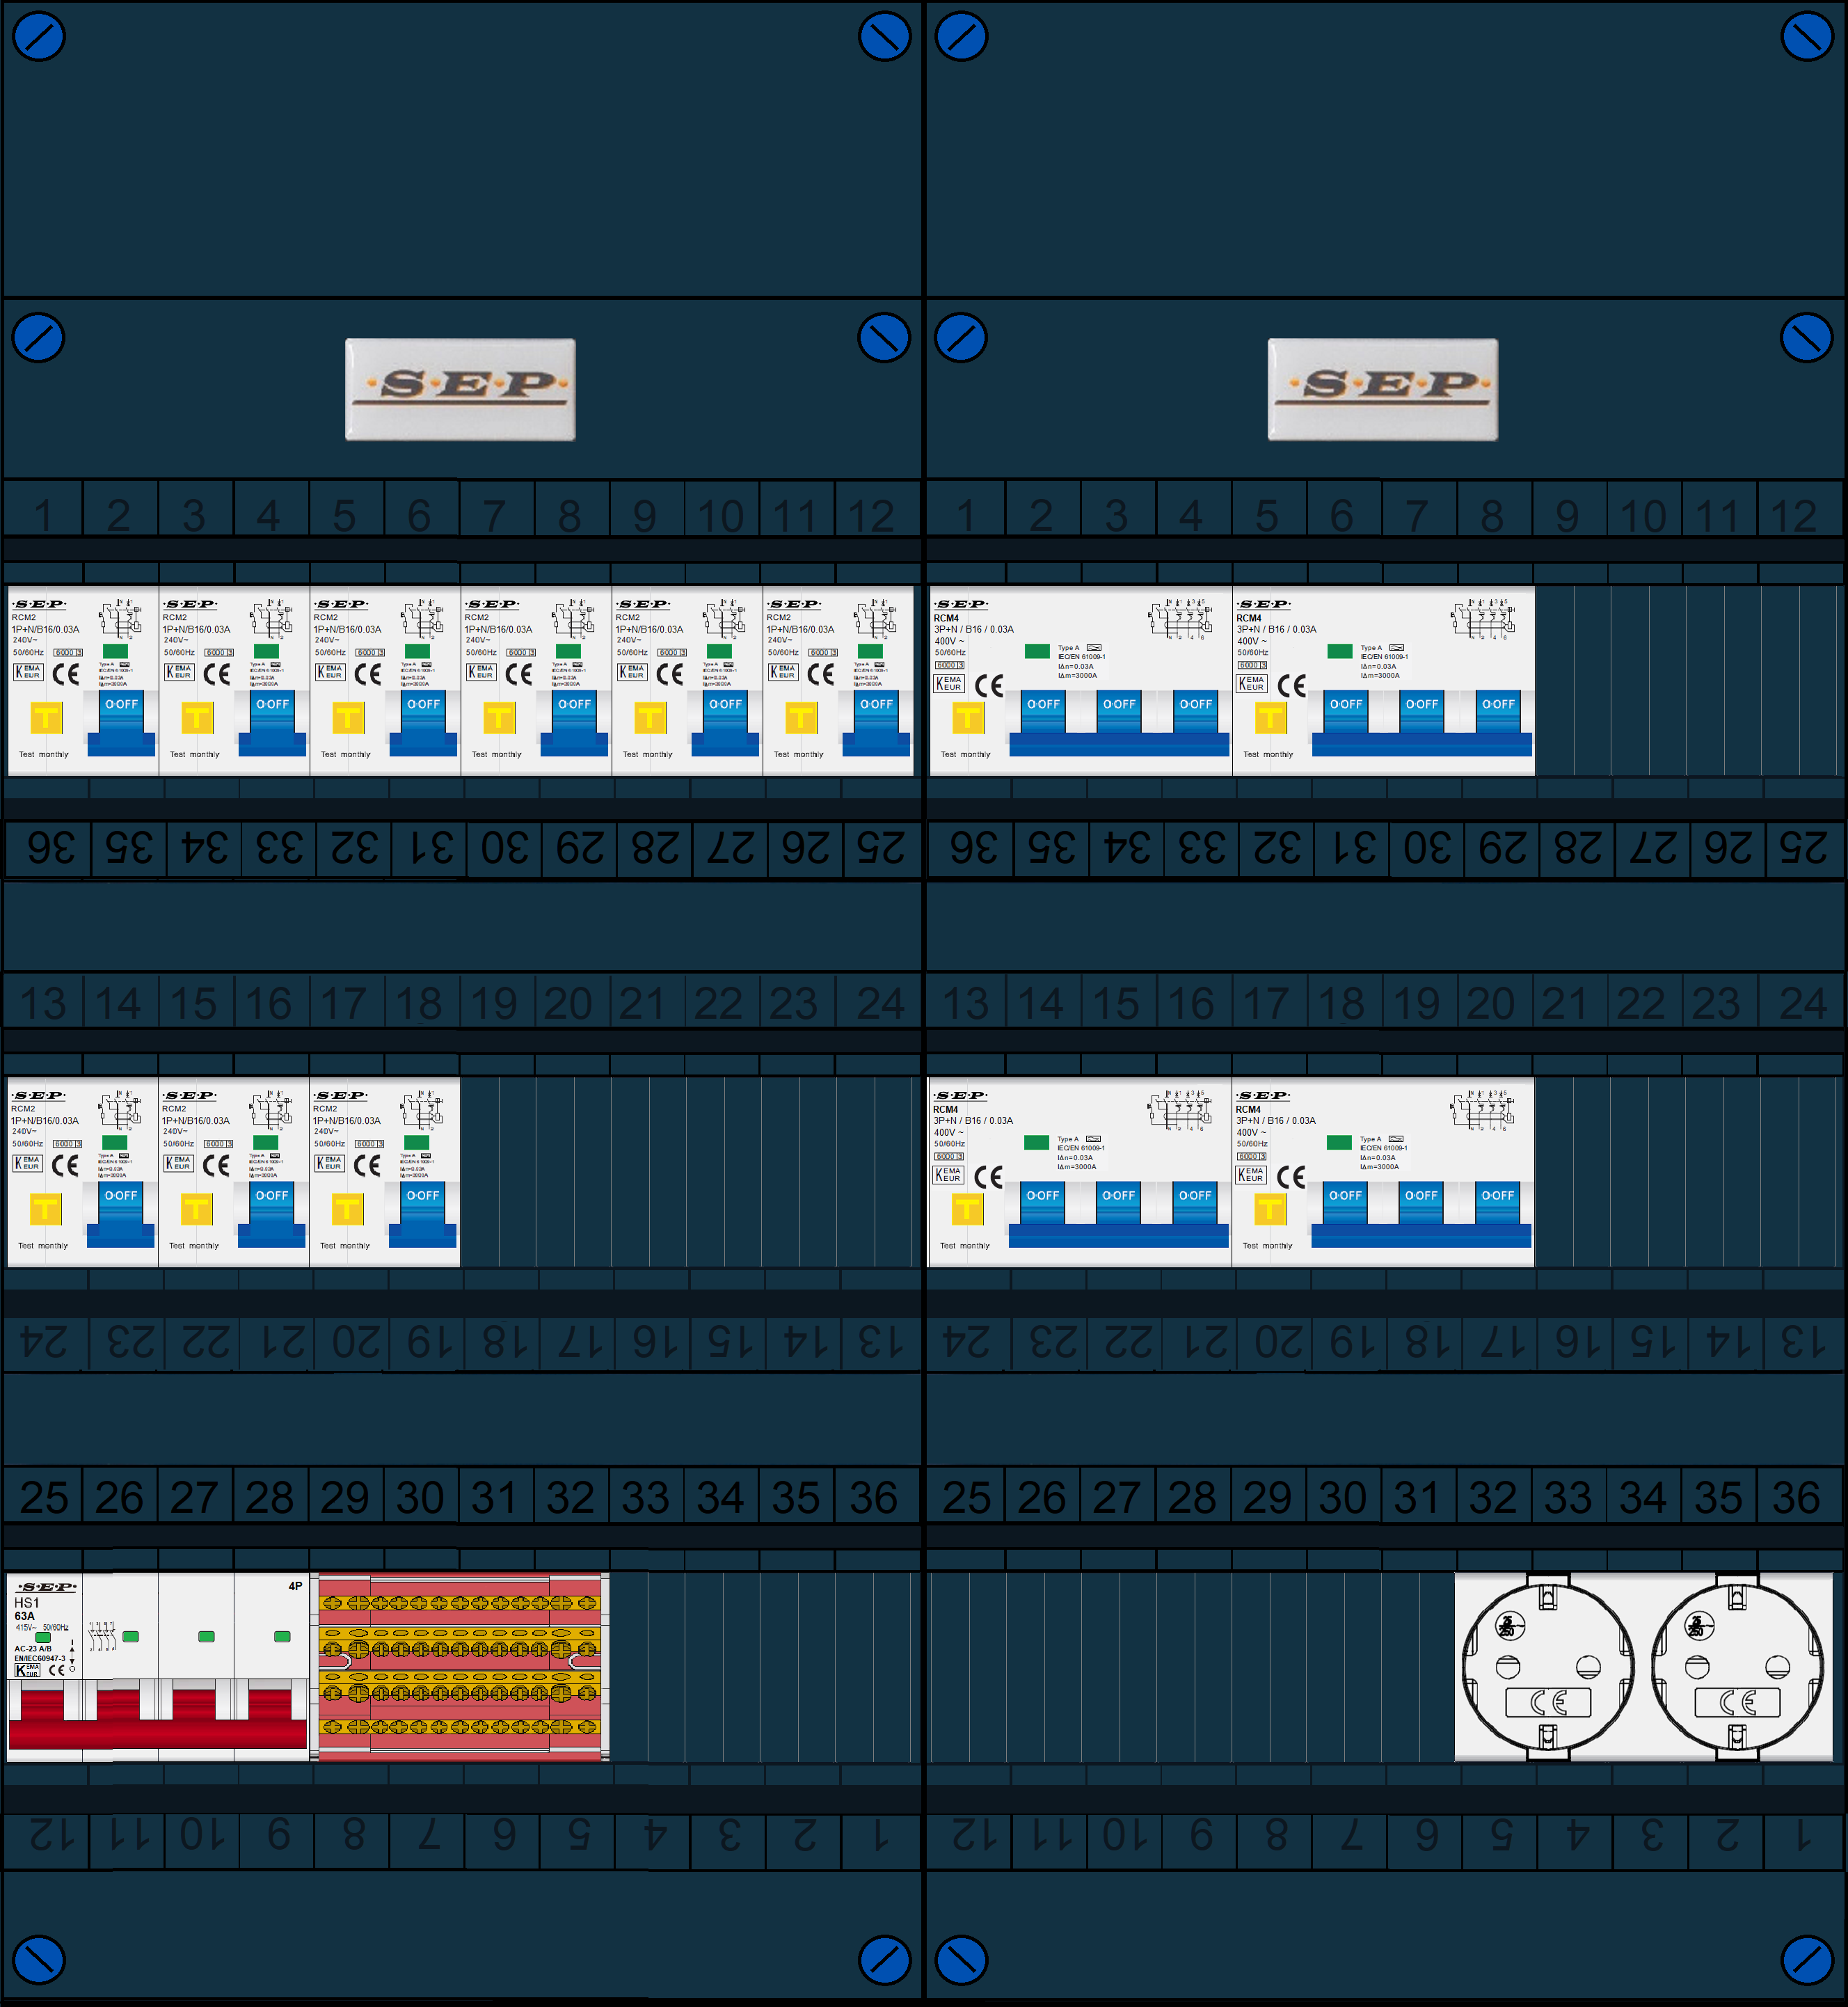The height and width of the screenshot is (2007, 1848).
Task: Click the left Schuko socket in the right panel
Action: pos(1548,1667)
